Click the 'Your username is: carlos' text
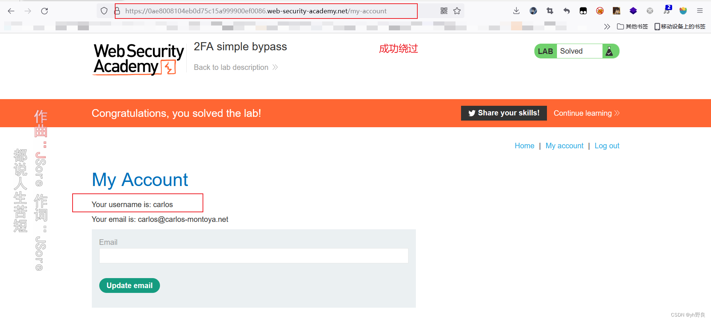Image resolution: width=711 pixels, height=321 pixels. click(132, 205)
